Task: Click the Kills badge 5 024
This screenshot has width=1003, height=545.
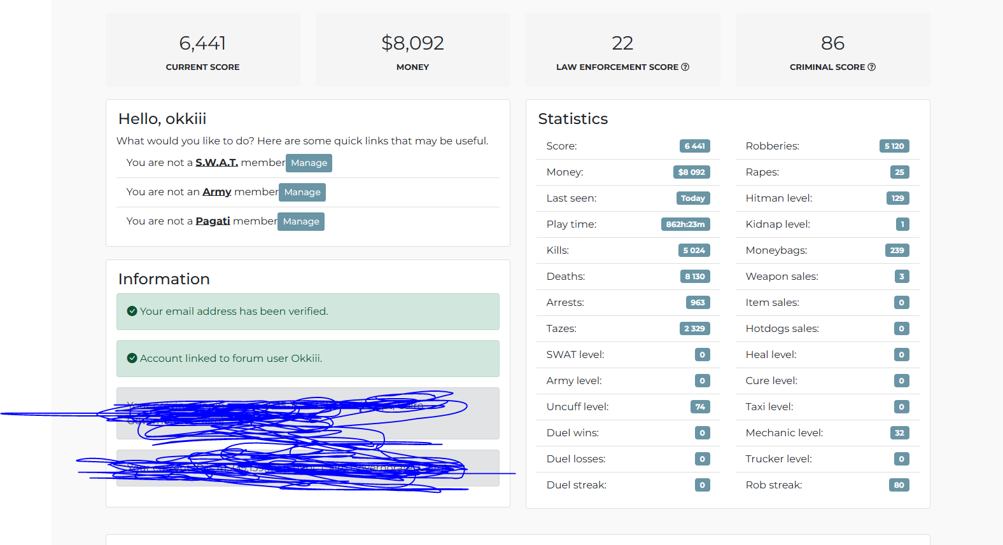Action: (x=694, y=251)
